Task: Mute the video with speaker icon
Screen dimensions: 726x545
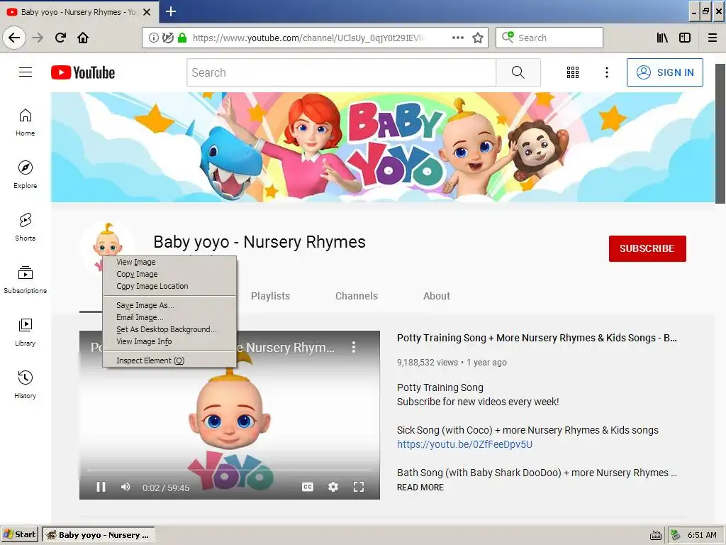Action: pos(125,487)
